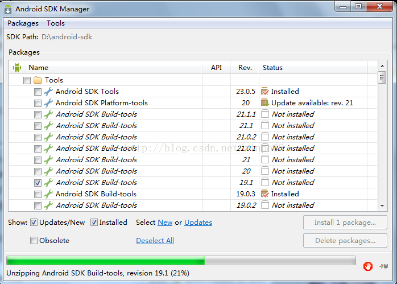Viewport: 397px width, 284px height.
Task: Click the scrollbar up arrow
Action: pos(382,66)
